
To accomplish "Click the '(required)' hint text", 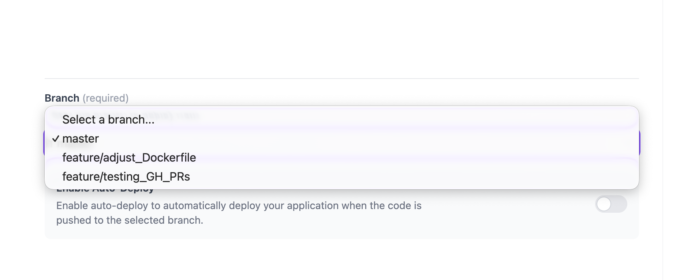I will click(105, 98).
